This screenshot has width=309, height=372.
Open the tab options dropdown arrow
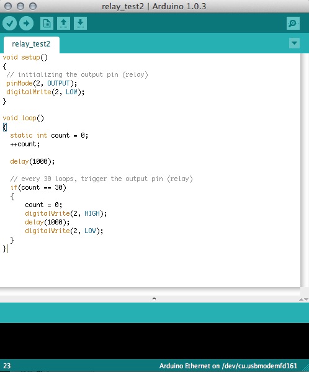[294, 43]
